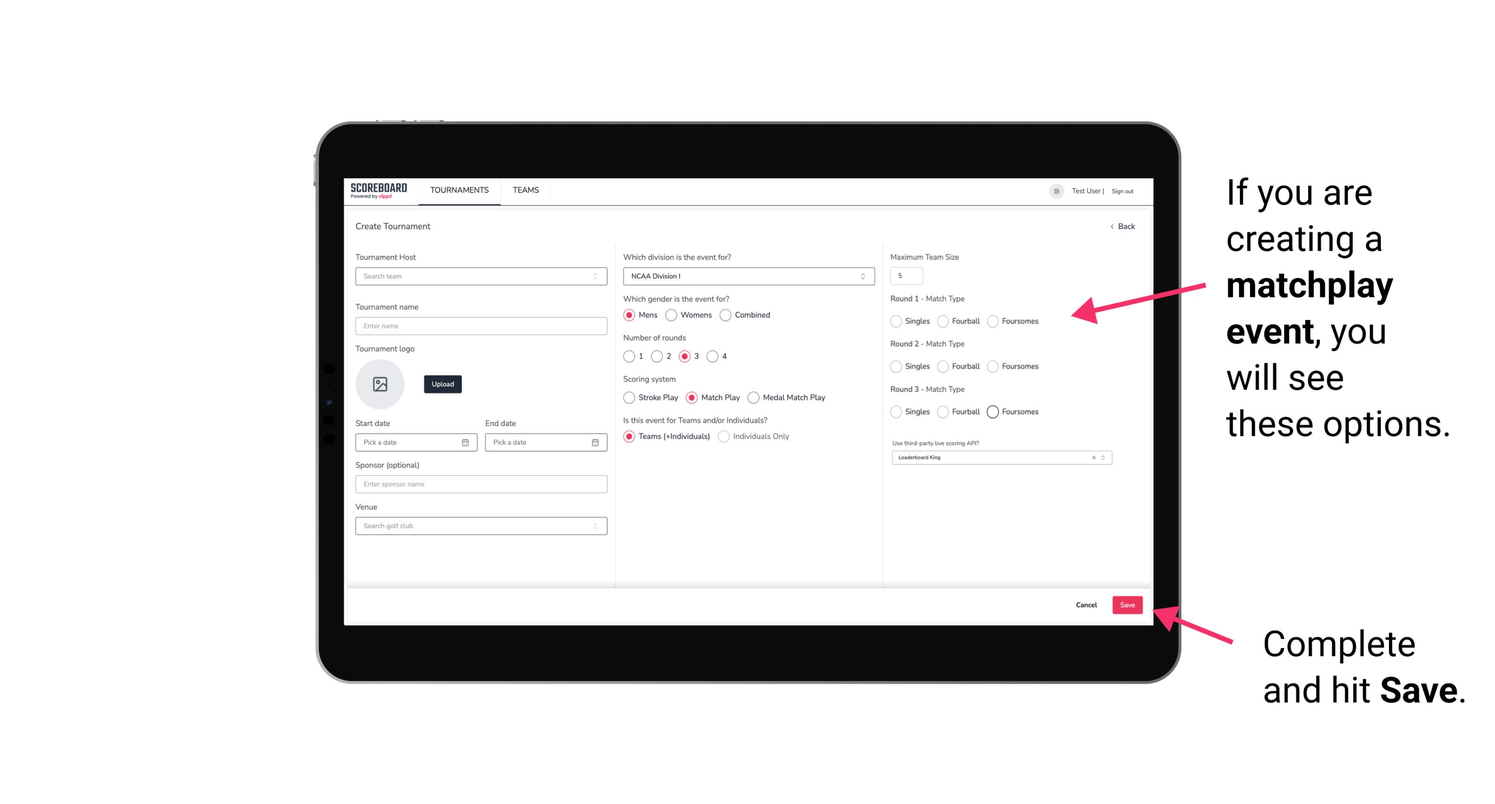Expand the Use third-party live scoring API dropdown

click(x=1102, y=456)
